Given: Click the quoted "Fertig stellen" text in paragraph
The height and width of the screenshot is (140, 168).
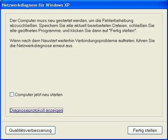Looking at the screenshot, I should click(122, 31).
